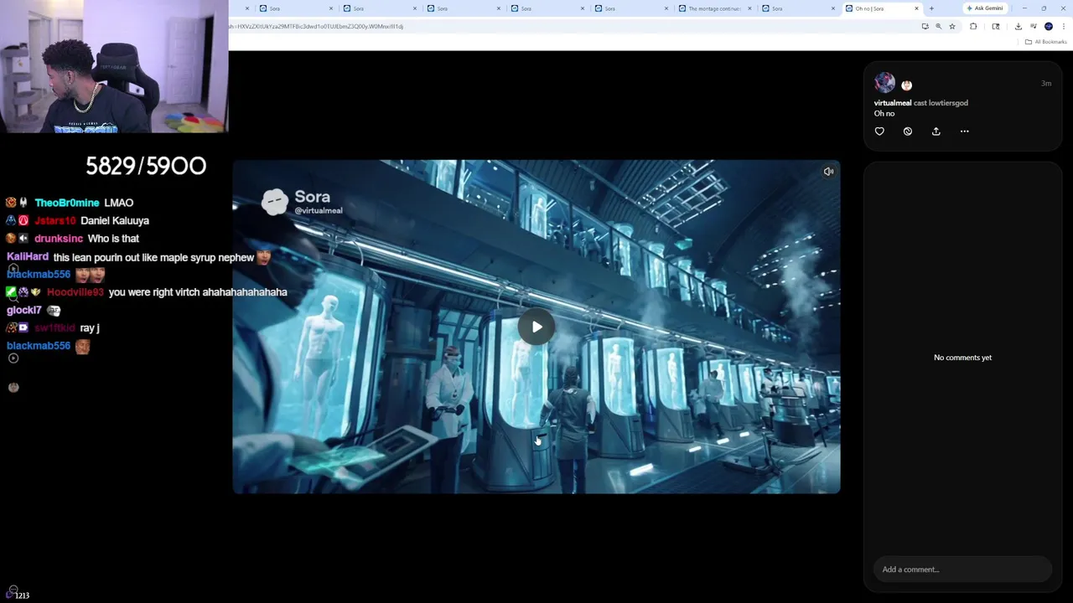Click the Oh no caption text

point(884,114)
